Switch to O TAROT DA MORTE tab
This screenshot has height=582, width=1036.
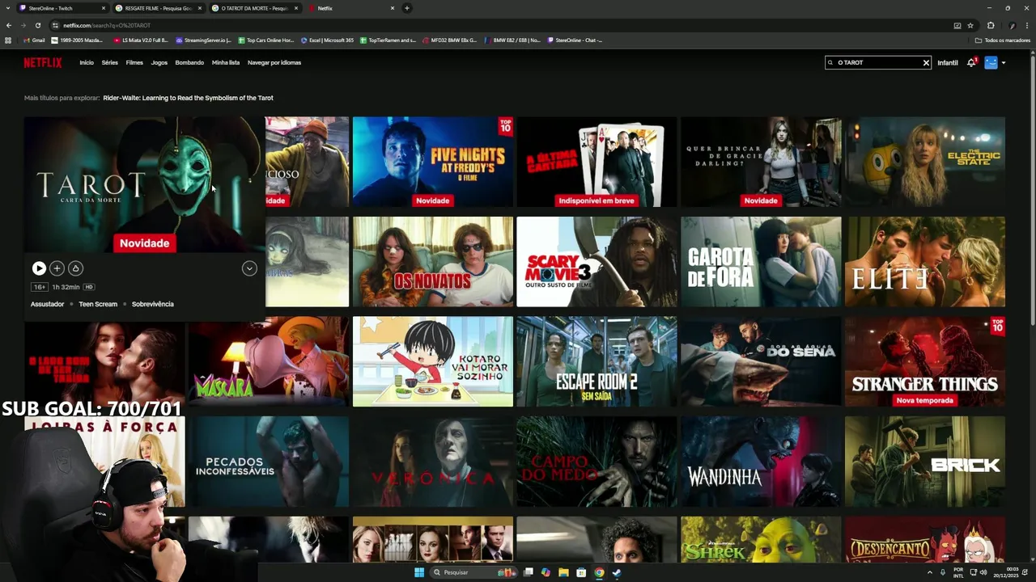pyautogui.click(x=254, y=8)
